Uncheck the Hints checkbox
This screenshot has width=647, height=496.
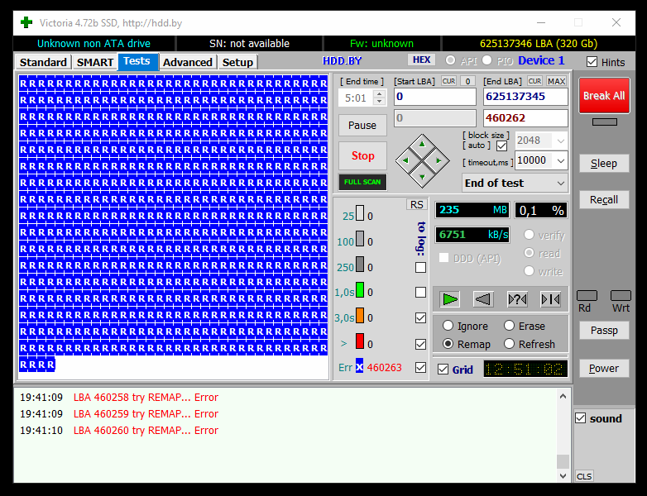tap(592, 62)
